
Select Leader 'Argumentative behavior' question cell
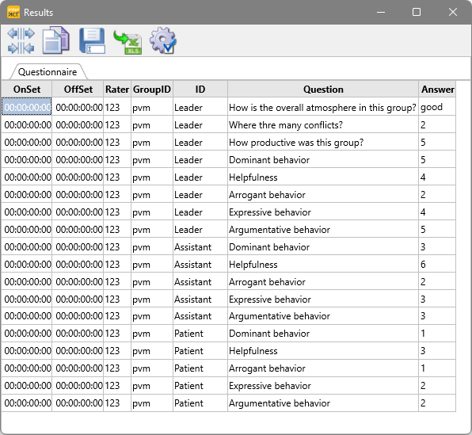coord(323,230)
